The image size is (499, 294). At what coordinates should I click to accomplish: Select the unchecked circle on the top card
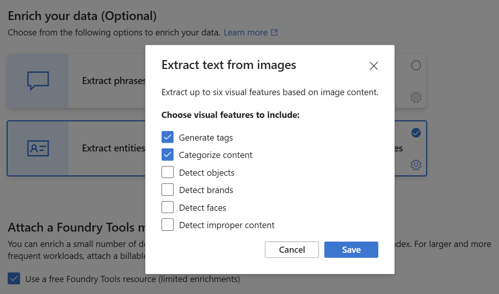coord(416,66)
